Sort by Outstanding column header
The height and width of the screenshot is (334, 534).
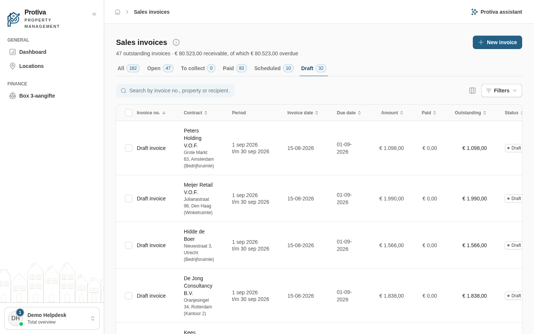(470, 113)
